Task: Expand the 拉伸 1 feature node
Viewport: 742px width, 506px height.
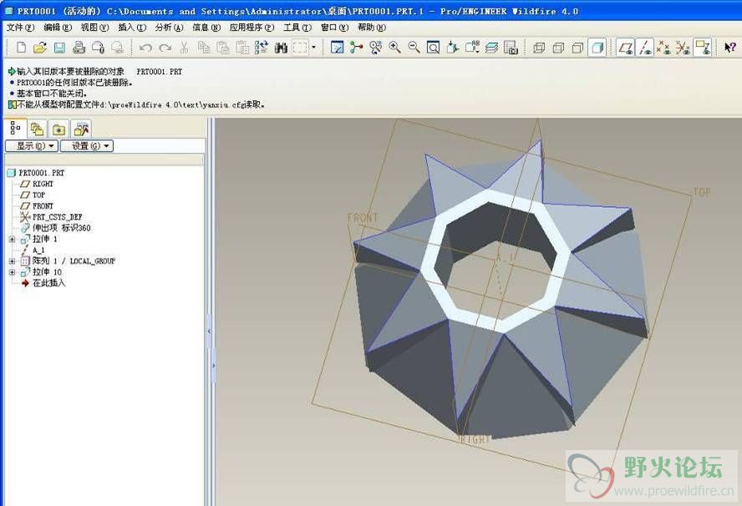Action: pos(13,240)
